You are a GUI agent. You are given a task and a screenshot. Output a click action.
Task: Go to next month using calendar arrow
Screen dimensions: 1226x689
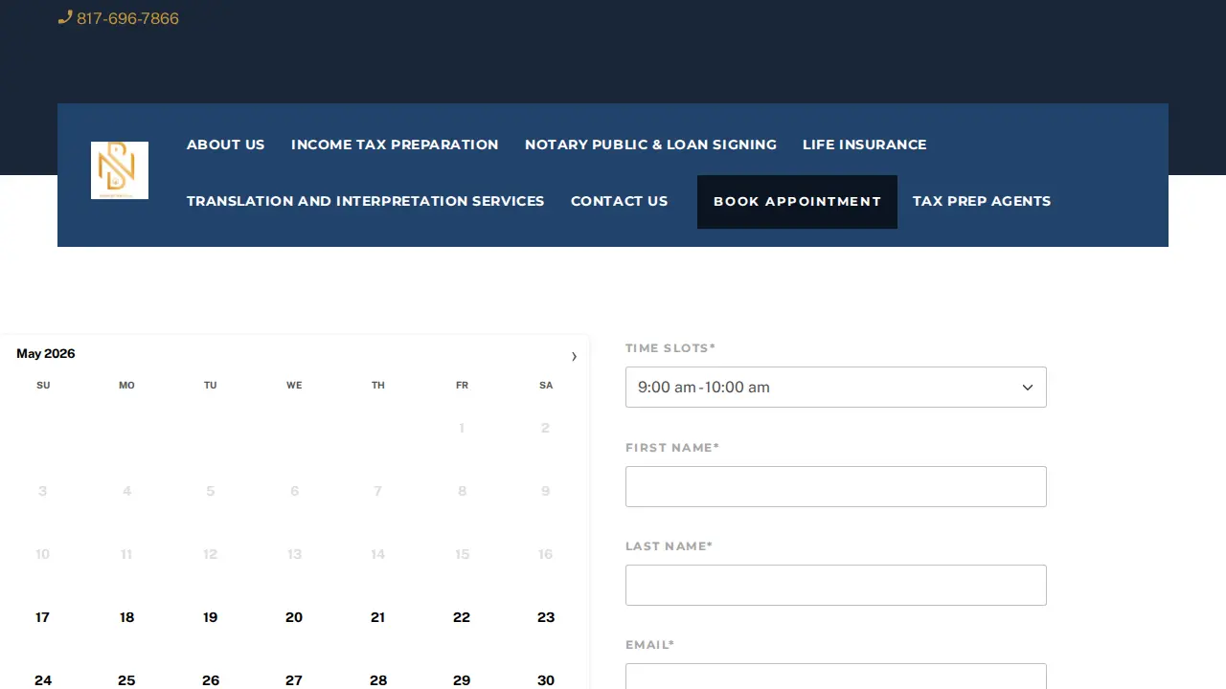point(574,356)
